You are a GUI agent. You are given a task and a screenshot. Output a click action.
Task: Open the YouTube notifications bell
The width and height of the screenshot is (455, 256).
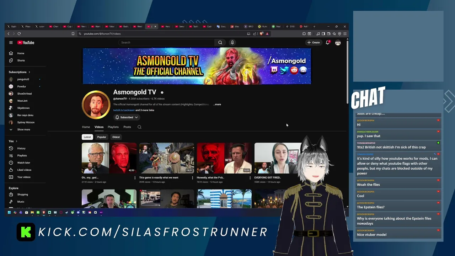tap(328, 42)
